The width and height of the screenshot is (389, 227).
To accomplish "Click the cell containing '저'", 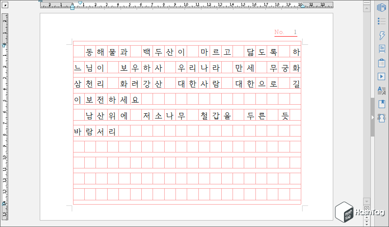I will click(147, 115).
